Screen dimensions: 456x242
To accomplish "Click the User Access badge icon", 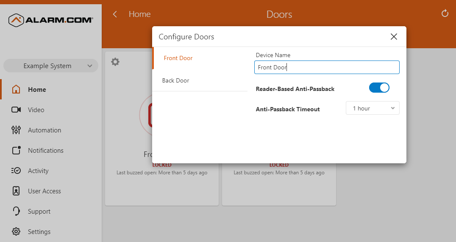I will (x=16, y=191).
